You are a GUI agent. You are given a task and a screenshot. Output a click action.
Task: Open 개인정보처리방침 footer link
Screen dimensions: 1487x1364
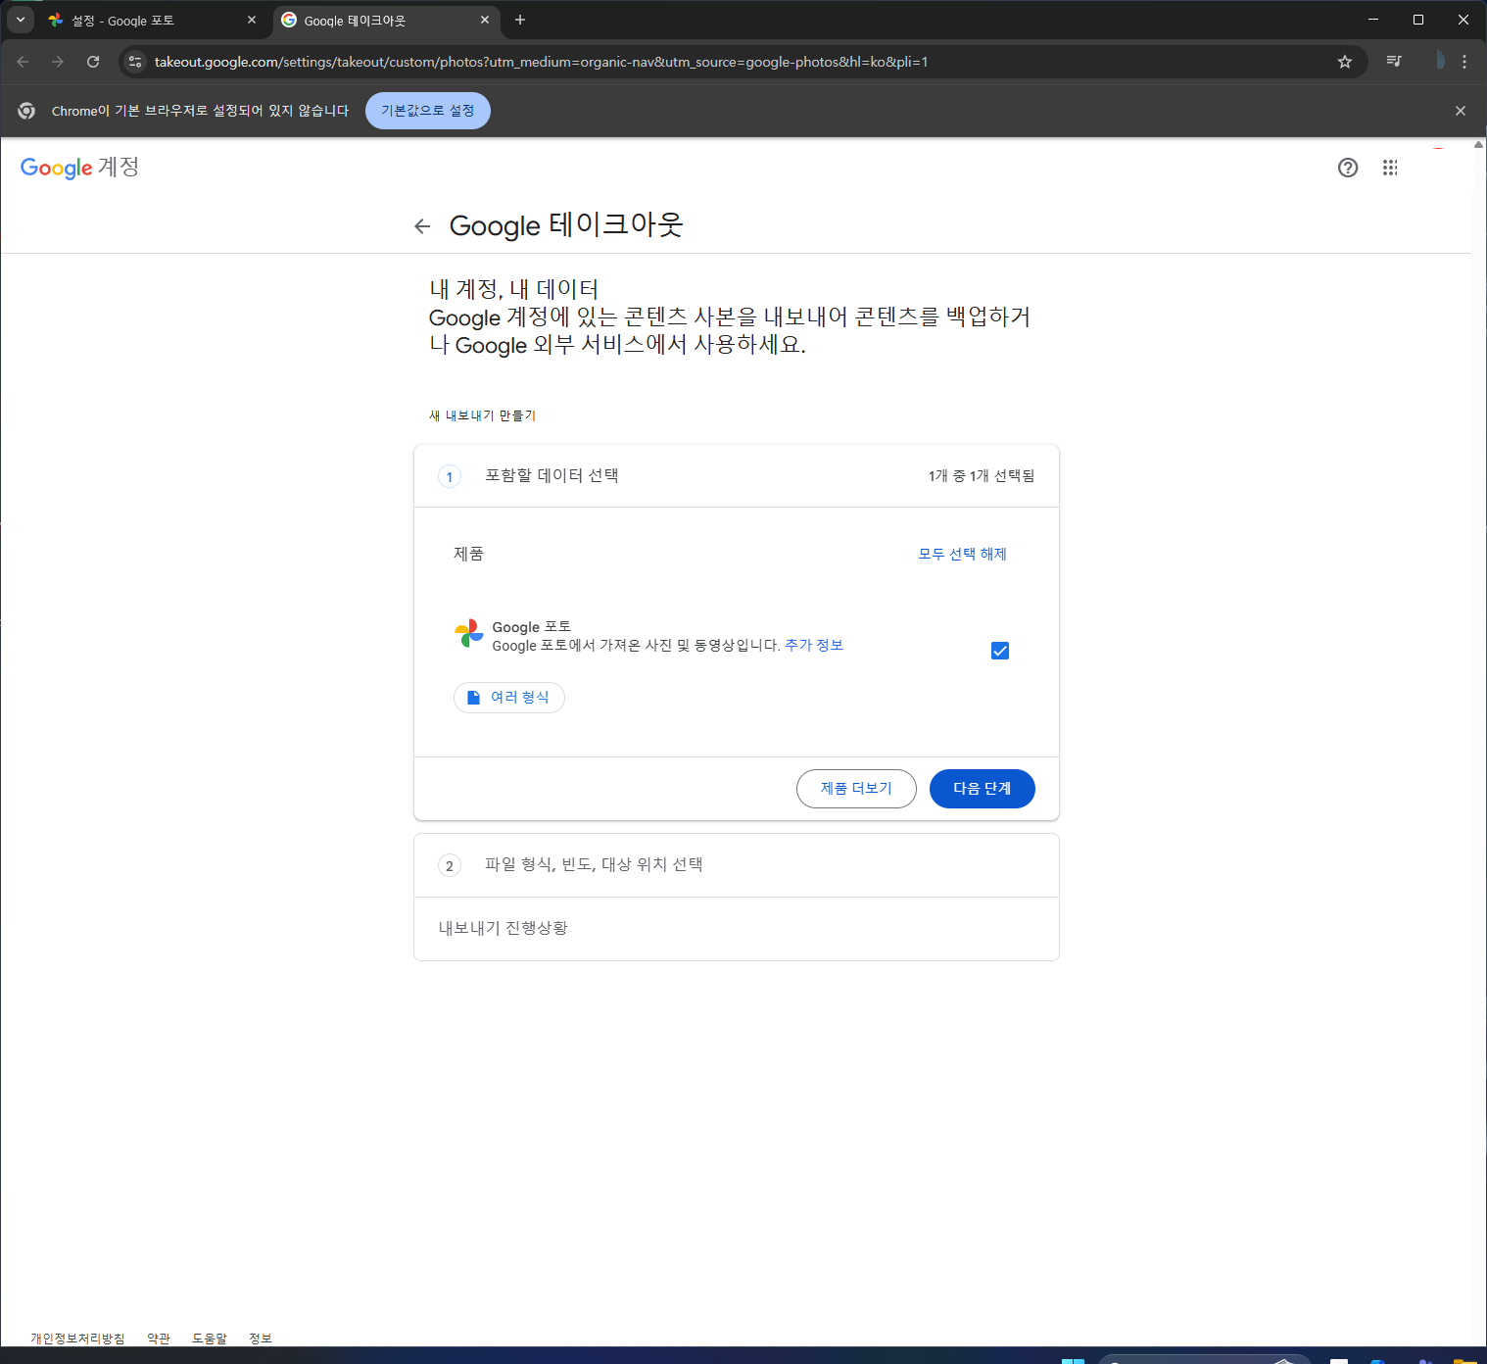tap(77, 1339)
